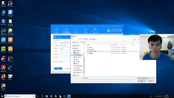The width and height of the screenshot is (174, 98).
Task: Open Task View on taskbar
Action: click(x=38, y=96)
